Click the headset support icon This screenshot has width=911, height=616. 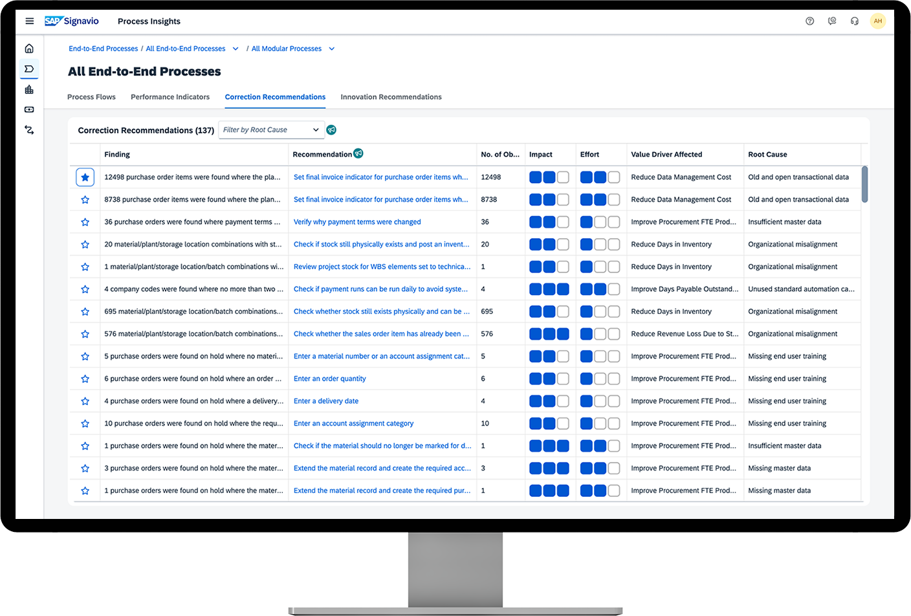(x=855, y=21)
